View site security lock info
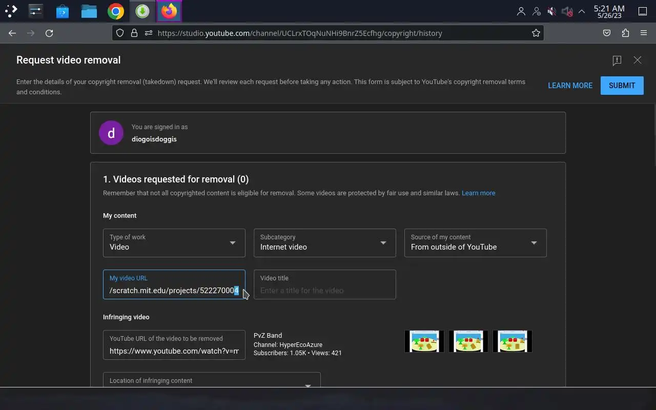Screen dimensions: 656x410 coord(134,33)
